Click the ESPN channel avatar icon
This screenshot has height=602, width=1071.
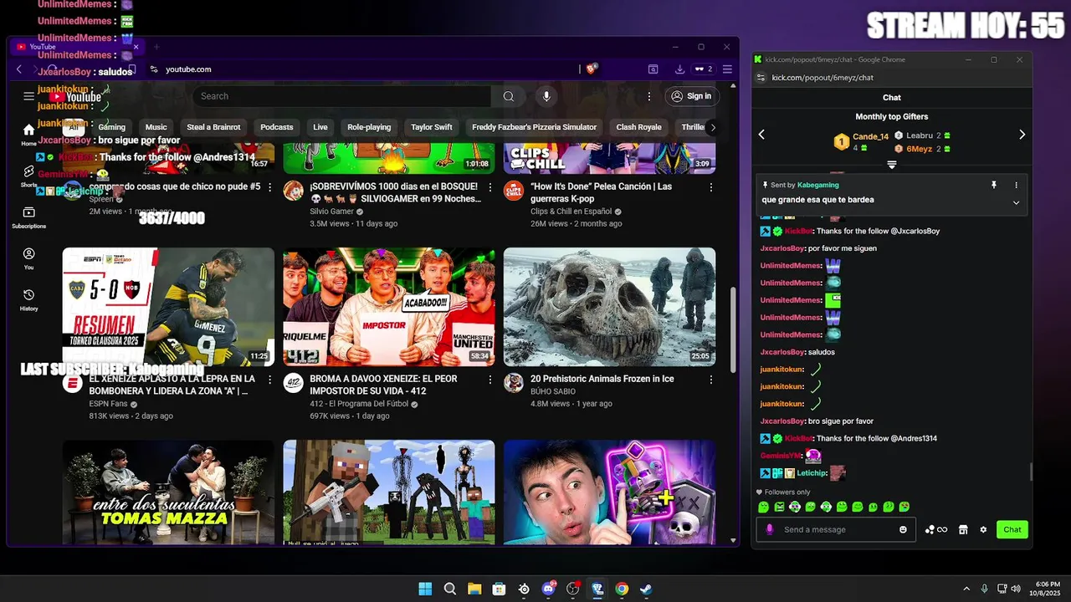pos(72,383)
